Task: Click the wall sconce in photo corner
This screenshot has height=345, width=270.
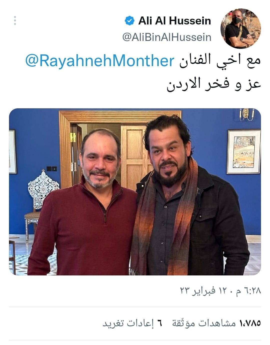Action: (x=247, y=115)
